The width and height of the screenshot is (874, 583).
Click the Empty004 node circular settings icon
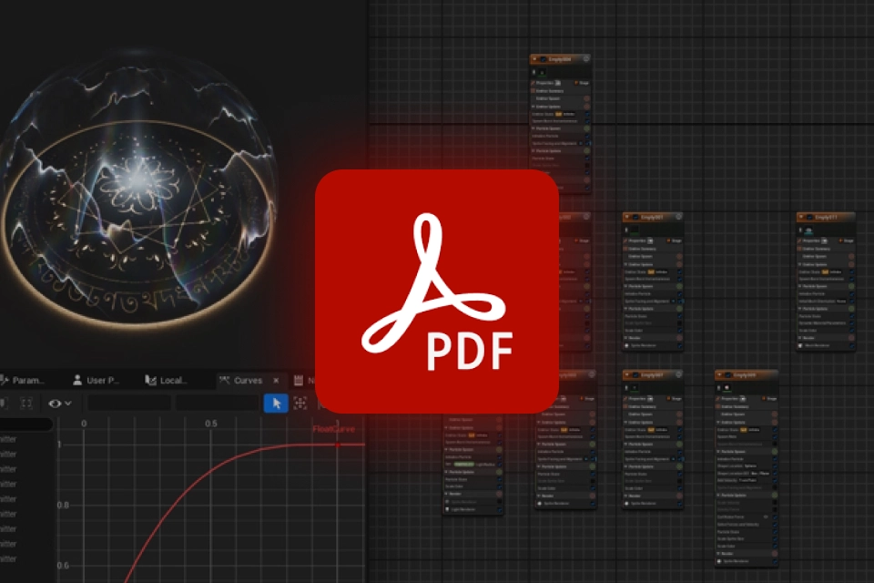tap(586, 58)
